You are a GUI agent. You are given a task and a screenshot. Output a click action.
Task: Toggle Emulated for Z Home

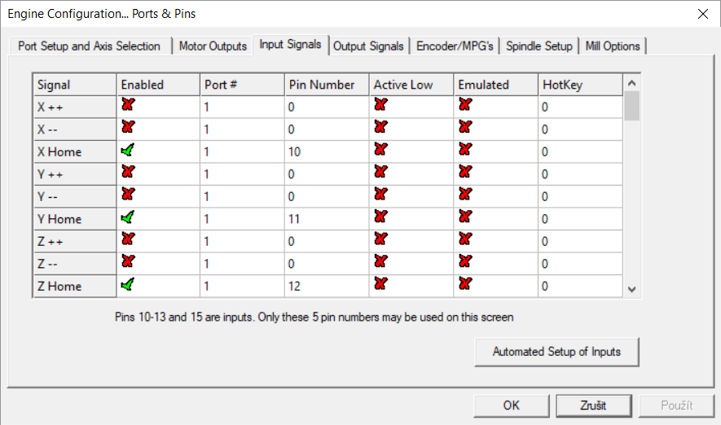[464, 285]
